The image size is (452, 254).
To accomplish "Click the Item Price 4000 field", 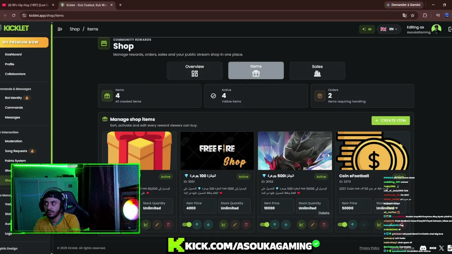I will [x=200, y=206].
